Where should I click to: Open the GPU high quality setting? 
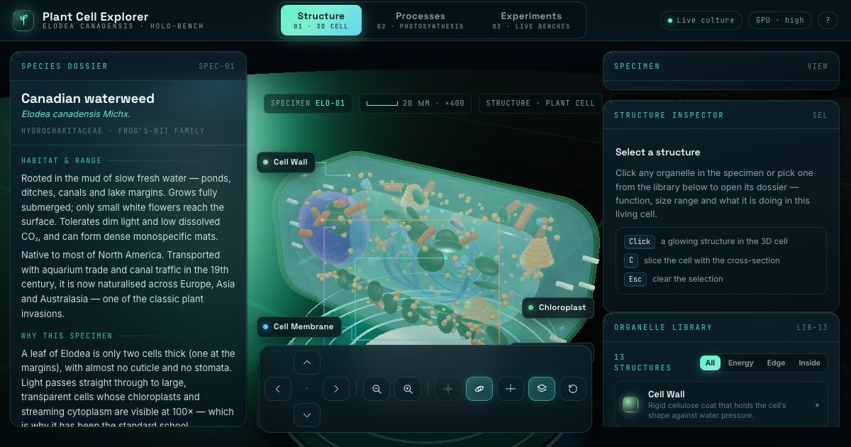click(x=780, y=20)
